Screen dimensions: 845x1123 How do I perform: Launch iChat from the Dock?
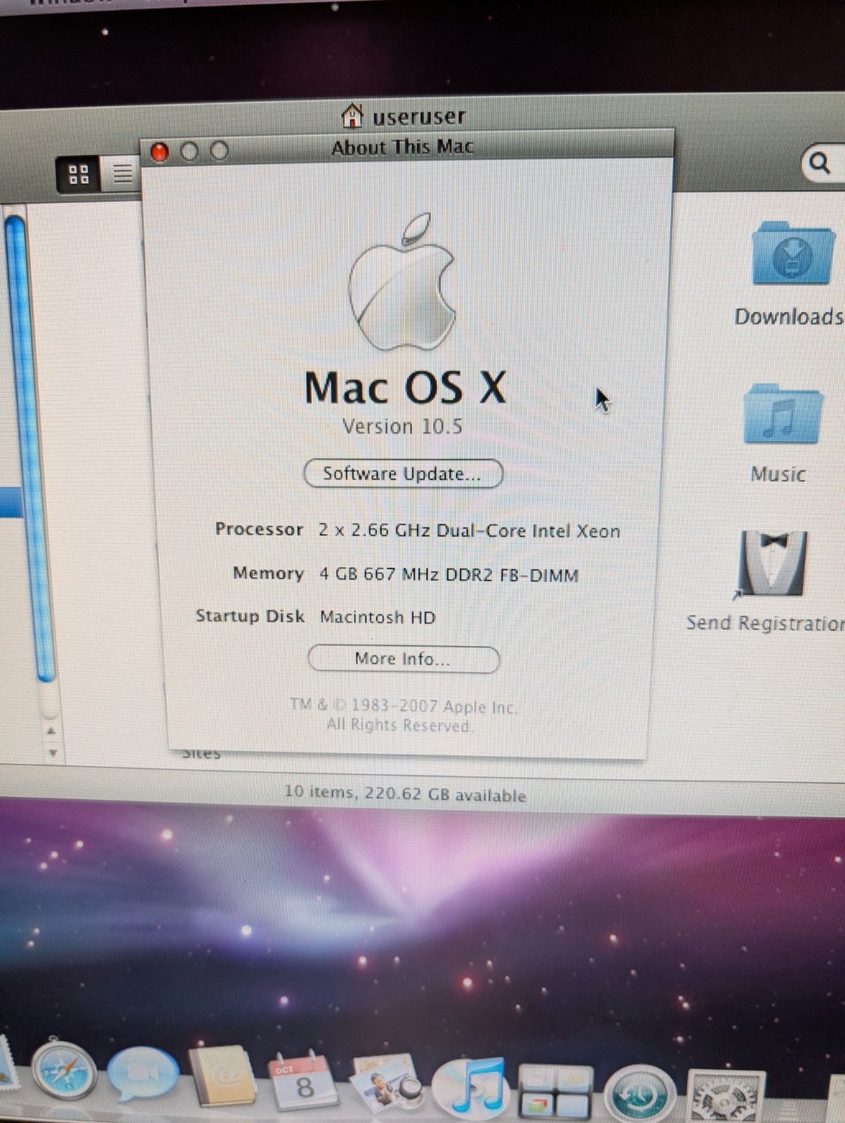point(142,1074)
